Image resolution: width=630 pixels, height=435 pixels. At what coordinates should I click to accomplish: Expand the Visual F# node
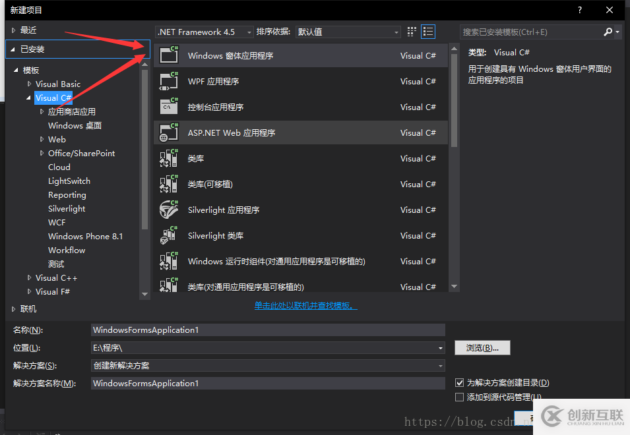click(29, 291)
